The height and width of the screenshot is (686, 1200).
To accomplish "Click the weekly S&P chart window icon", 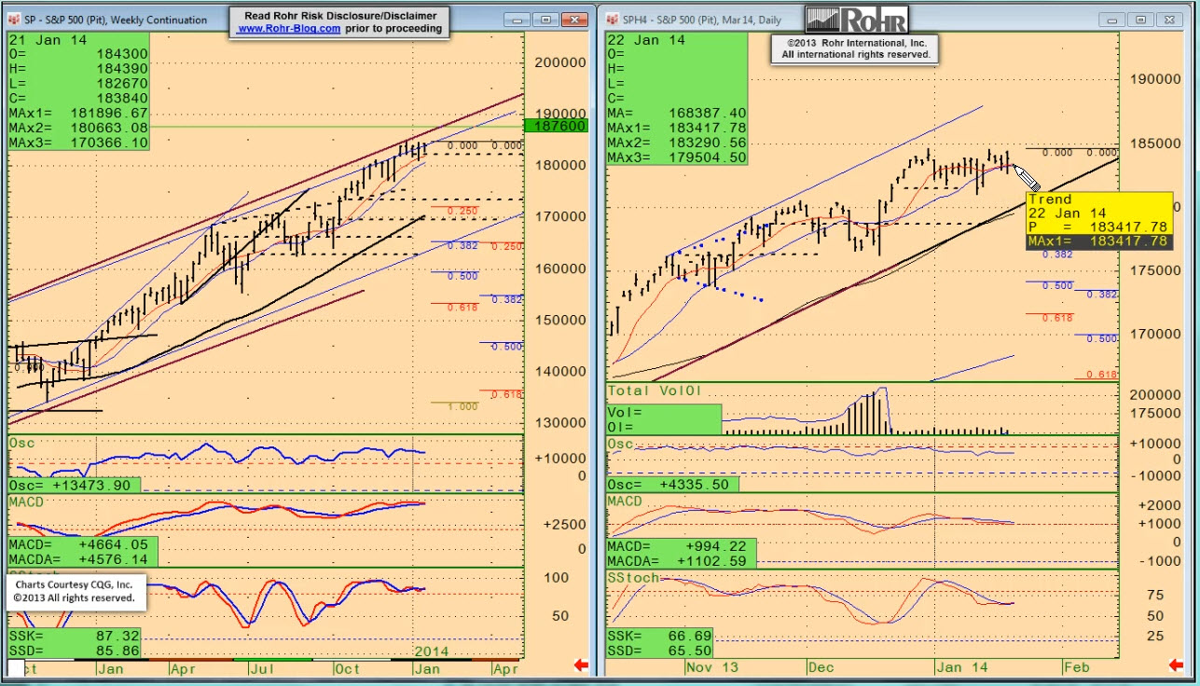I will pos(17,20).
